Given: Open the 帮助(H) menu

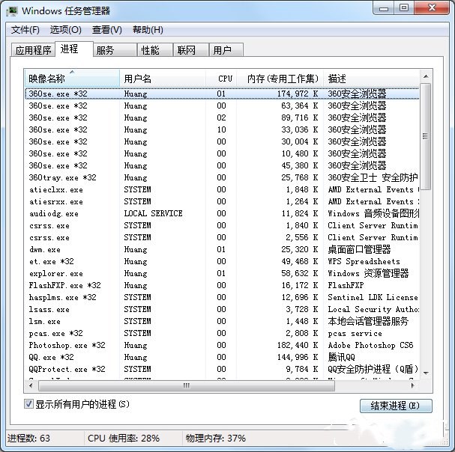Looking at the screenshot, I should point(148,30).
